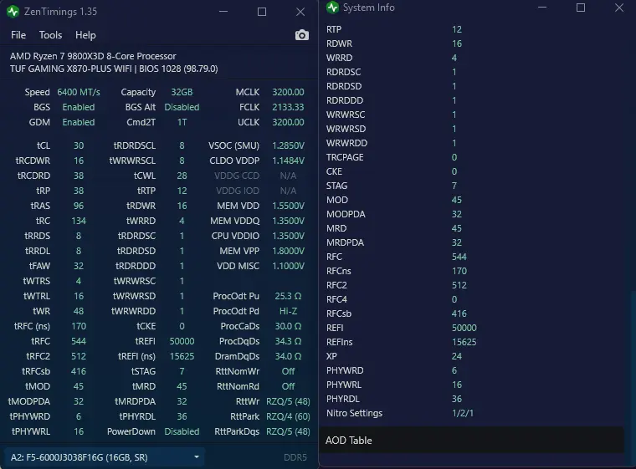Expand the A2 memory module dropdown
Viewport: 636px width, 469px height.
tap(105, 457)
